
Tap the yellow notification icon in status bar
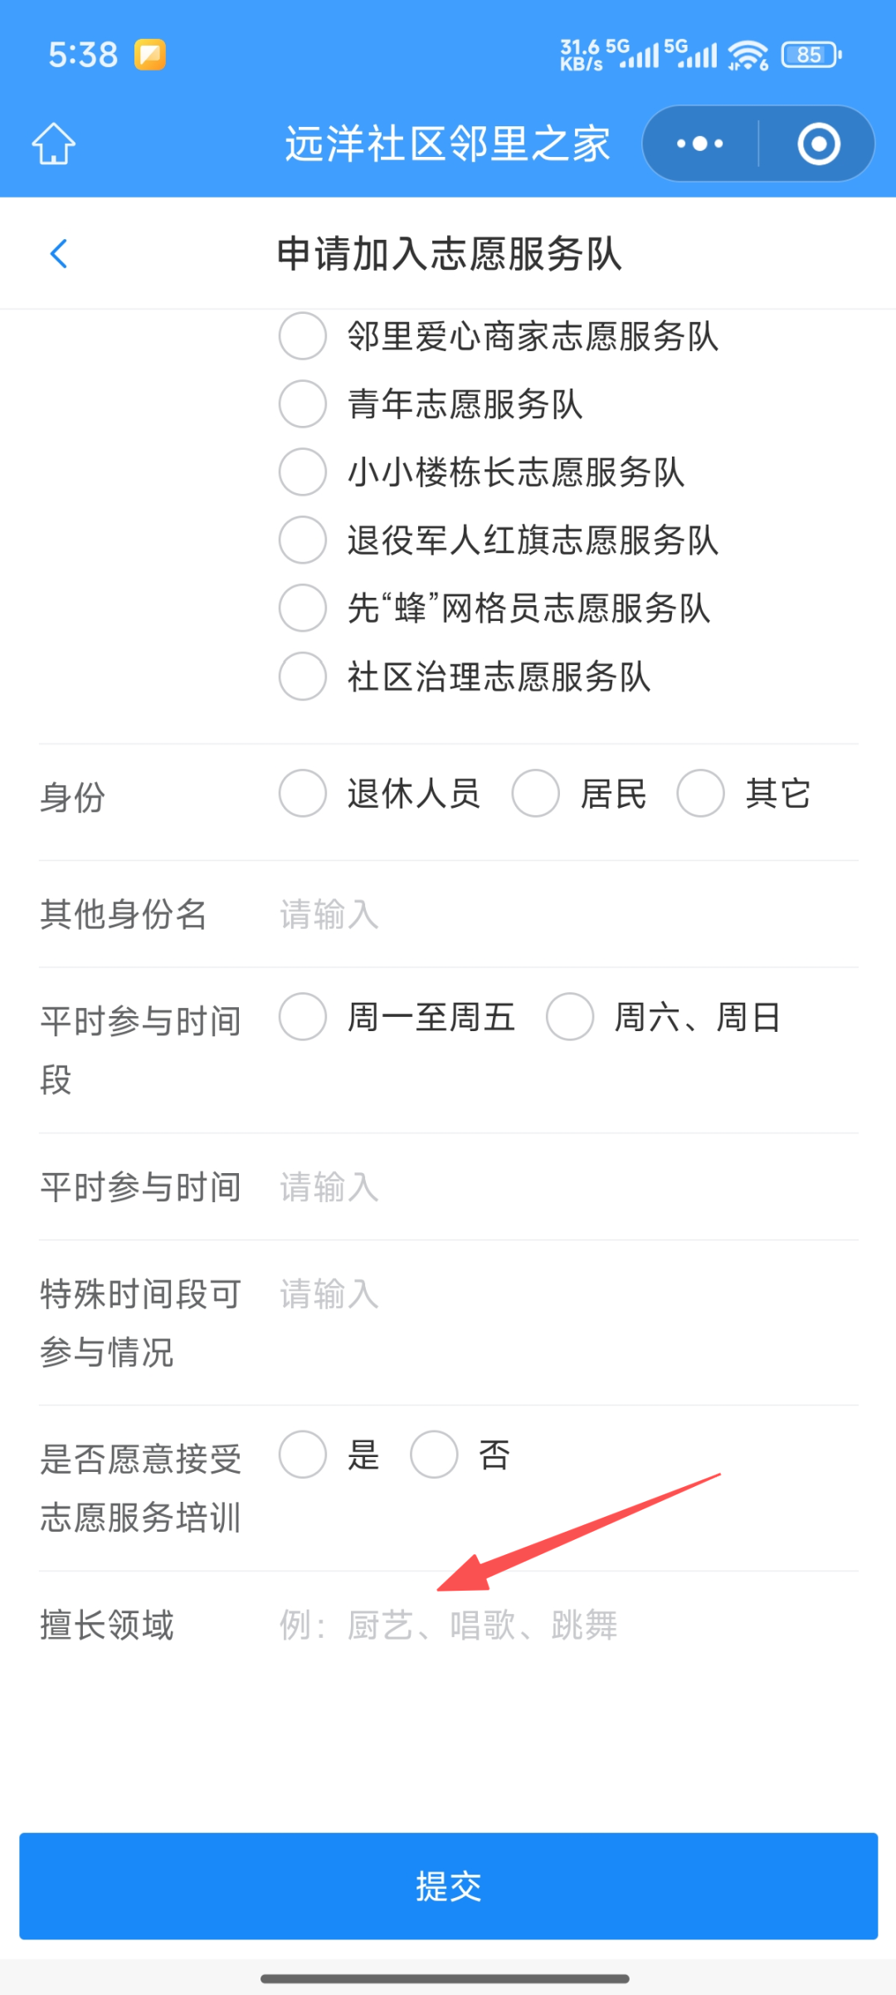click(150, 55)
